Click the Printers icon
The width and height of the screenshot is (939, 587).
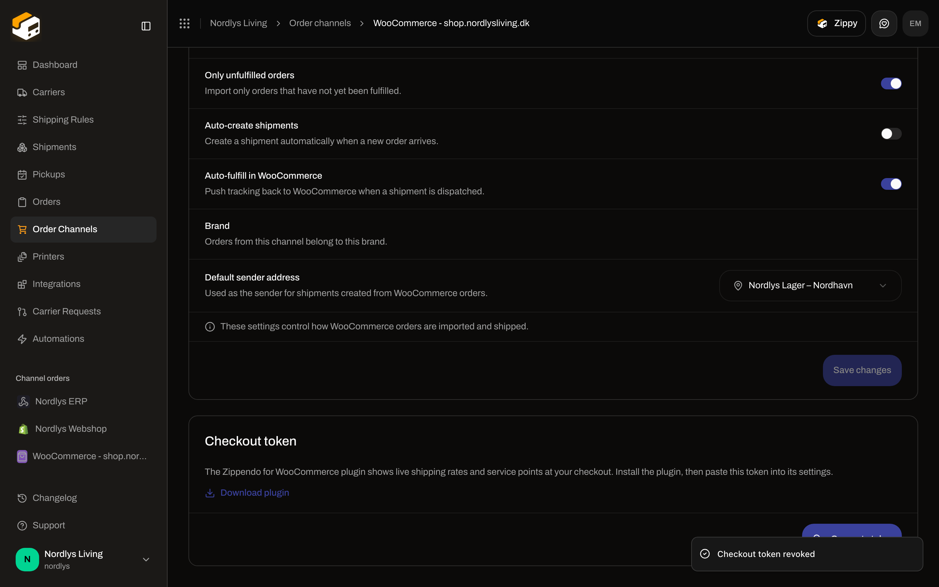(x=22, y=257)
